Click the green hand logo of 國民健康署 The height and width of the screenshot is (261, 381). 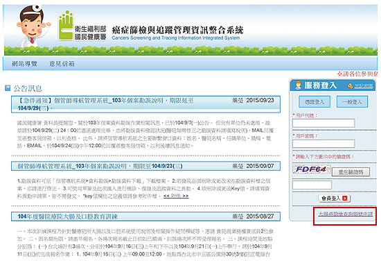(x=66, y=25)
